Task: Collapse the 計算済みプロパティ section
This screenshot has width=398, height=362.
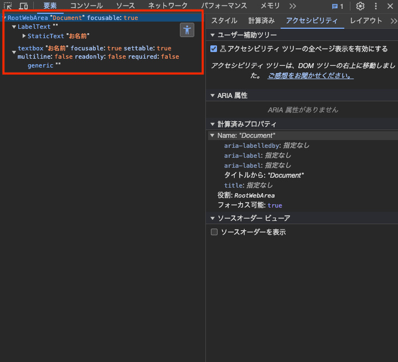Action: (x=213, y=124)
